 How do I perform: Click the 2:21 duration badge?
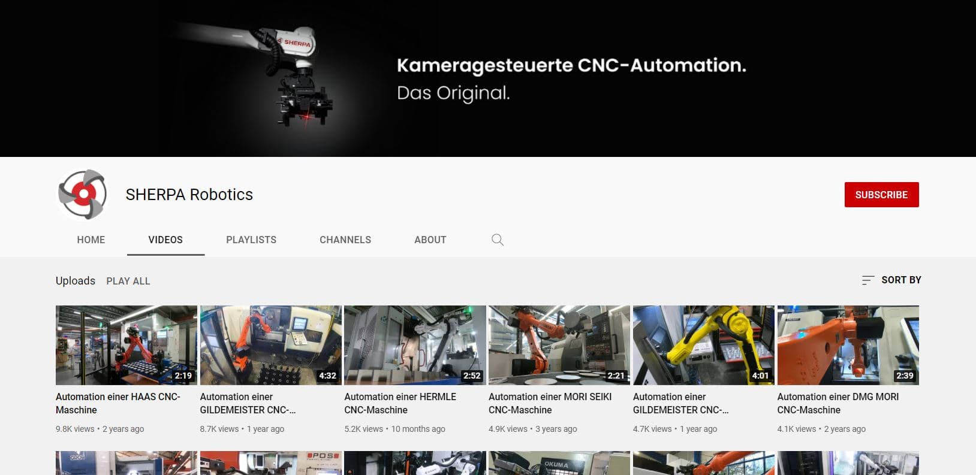point(616,376)
